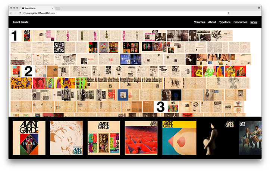This screenshot has width=270, height=171.
Task: Open the green Marilyn pop-art spread thumbnail
Action: click(x=214, y=71)
